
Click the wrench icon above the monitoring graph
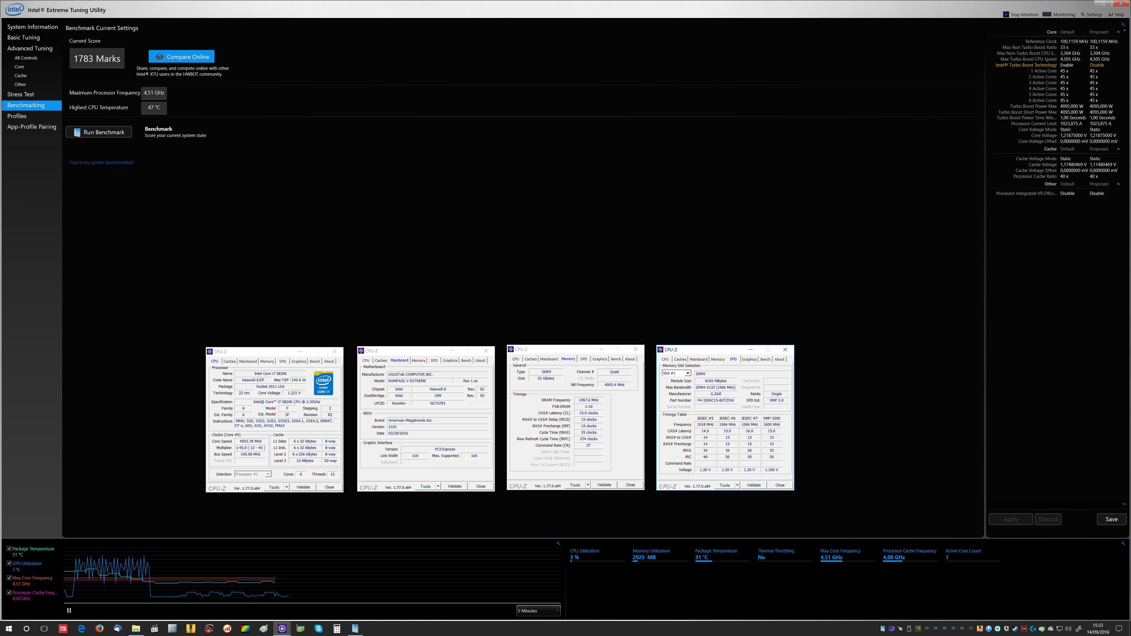point(558,543)
